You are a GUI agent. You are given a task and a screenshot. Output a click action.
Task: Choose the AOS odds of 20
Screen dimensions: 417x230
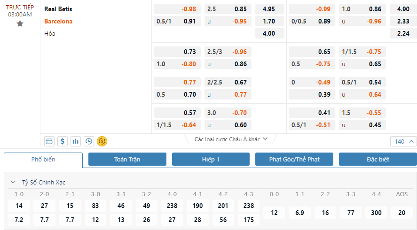coord(401,213)
